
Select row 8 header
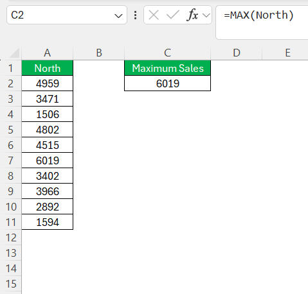tap(11, 176)
